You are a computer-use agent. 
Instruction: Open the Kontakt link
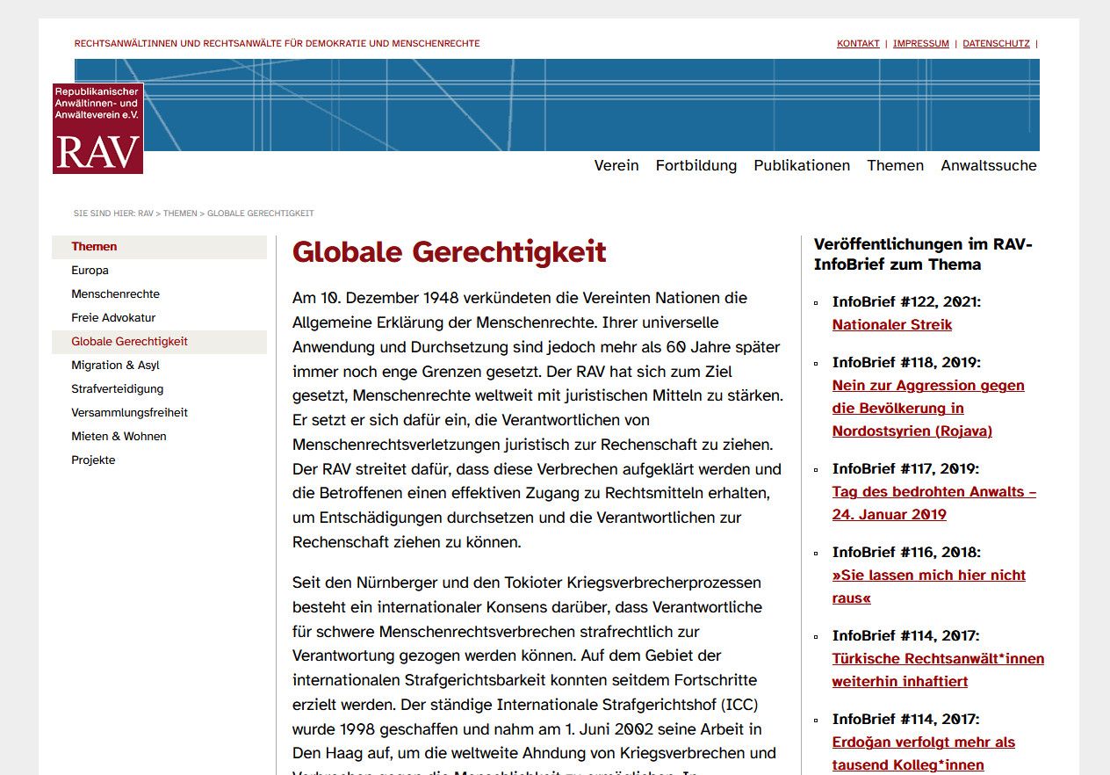coord(857,43)
